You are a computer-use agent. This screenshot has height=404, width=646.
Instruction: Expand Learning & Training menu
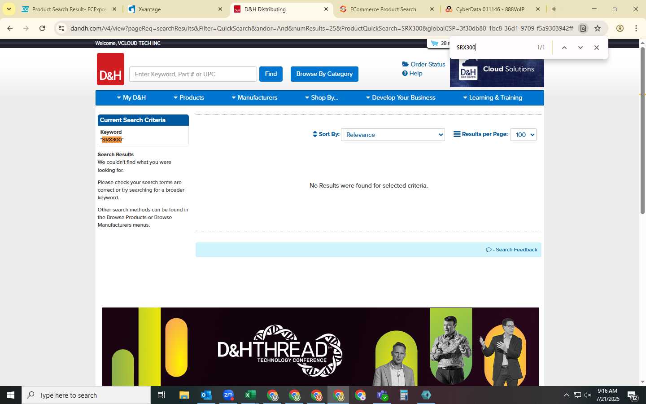493,97
